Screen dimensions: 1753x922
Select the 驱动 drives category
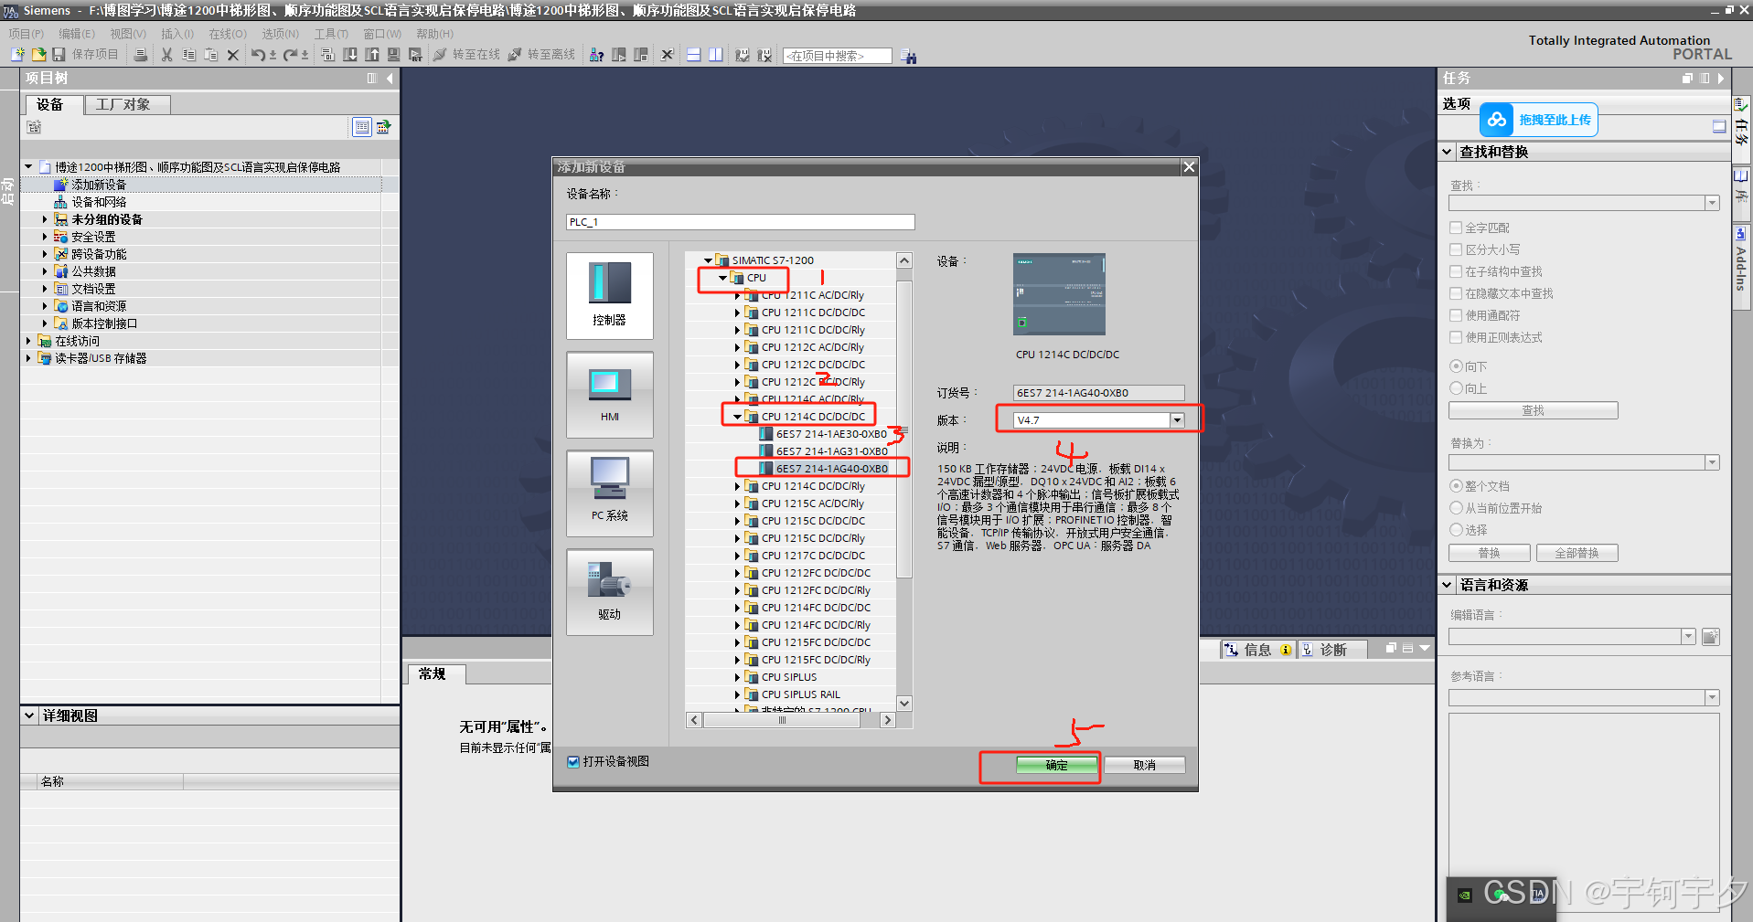tap(610, 591)
